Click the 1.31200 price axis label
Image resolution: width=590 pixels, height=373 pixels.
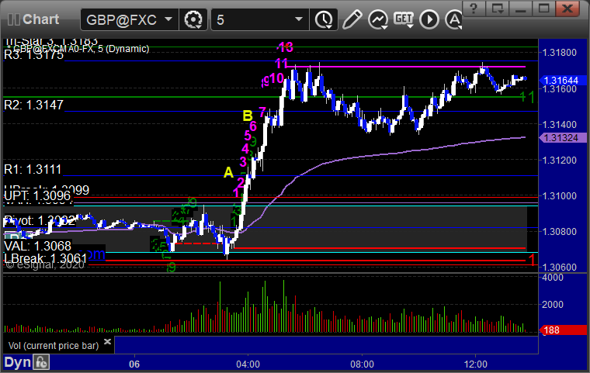click(x=559, y=161)
